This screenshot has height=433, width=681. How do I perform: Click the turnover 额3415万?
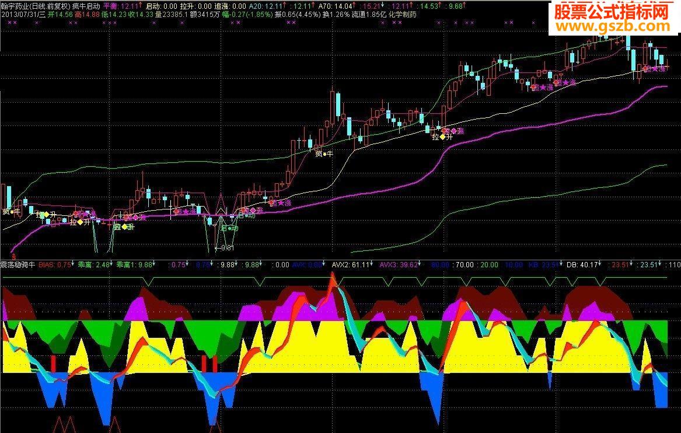tap(205, 15)
